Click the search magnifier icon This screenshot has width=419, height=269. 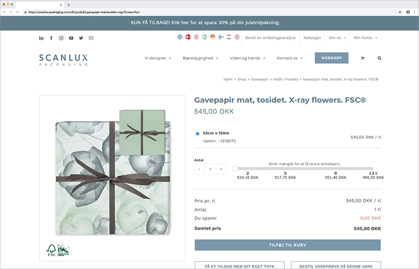pos(379,58)
